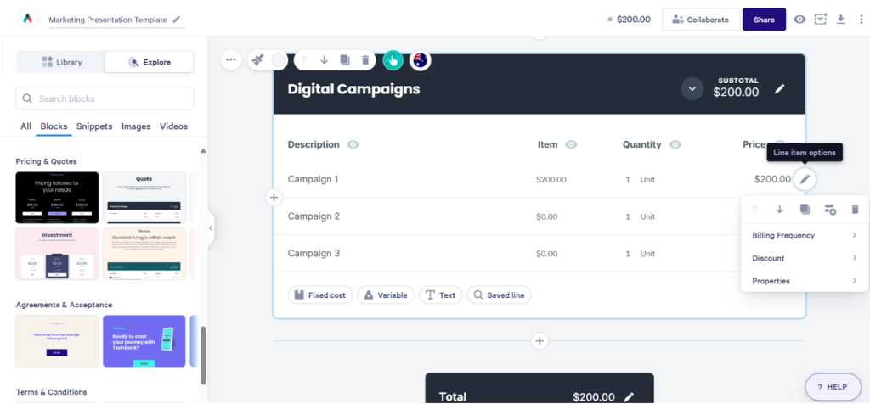
Task: Add a Fixed cost line
Action: click(320, 295)
